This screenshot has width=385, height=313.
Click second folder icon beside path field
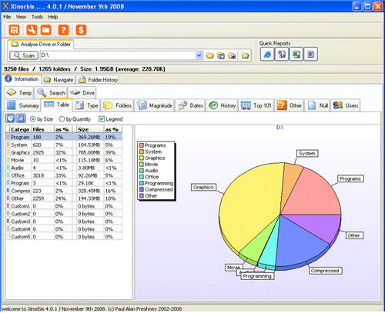point(221,55)
